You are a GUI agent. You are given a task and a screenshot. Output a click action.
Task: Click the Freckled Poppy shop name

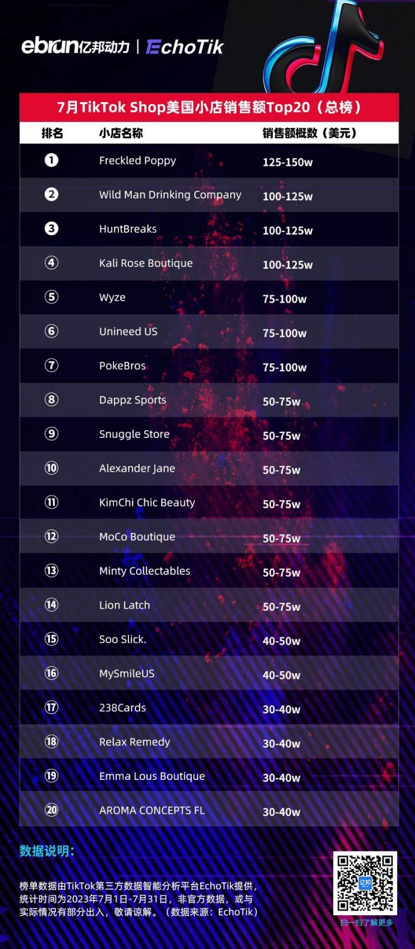(137, 161)
